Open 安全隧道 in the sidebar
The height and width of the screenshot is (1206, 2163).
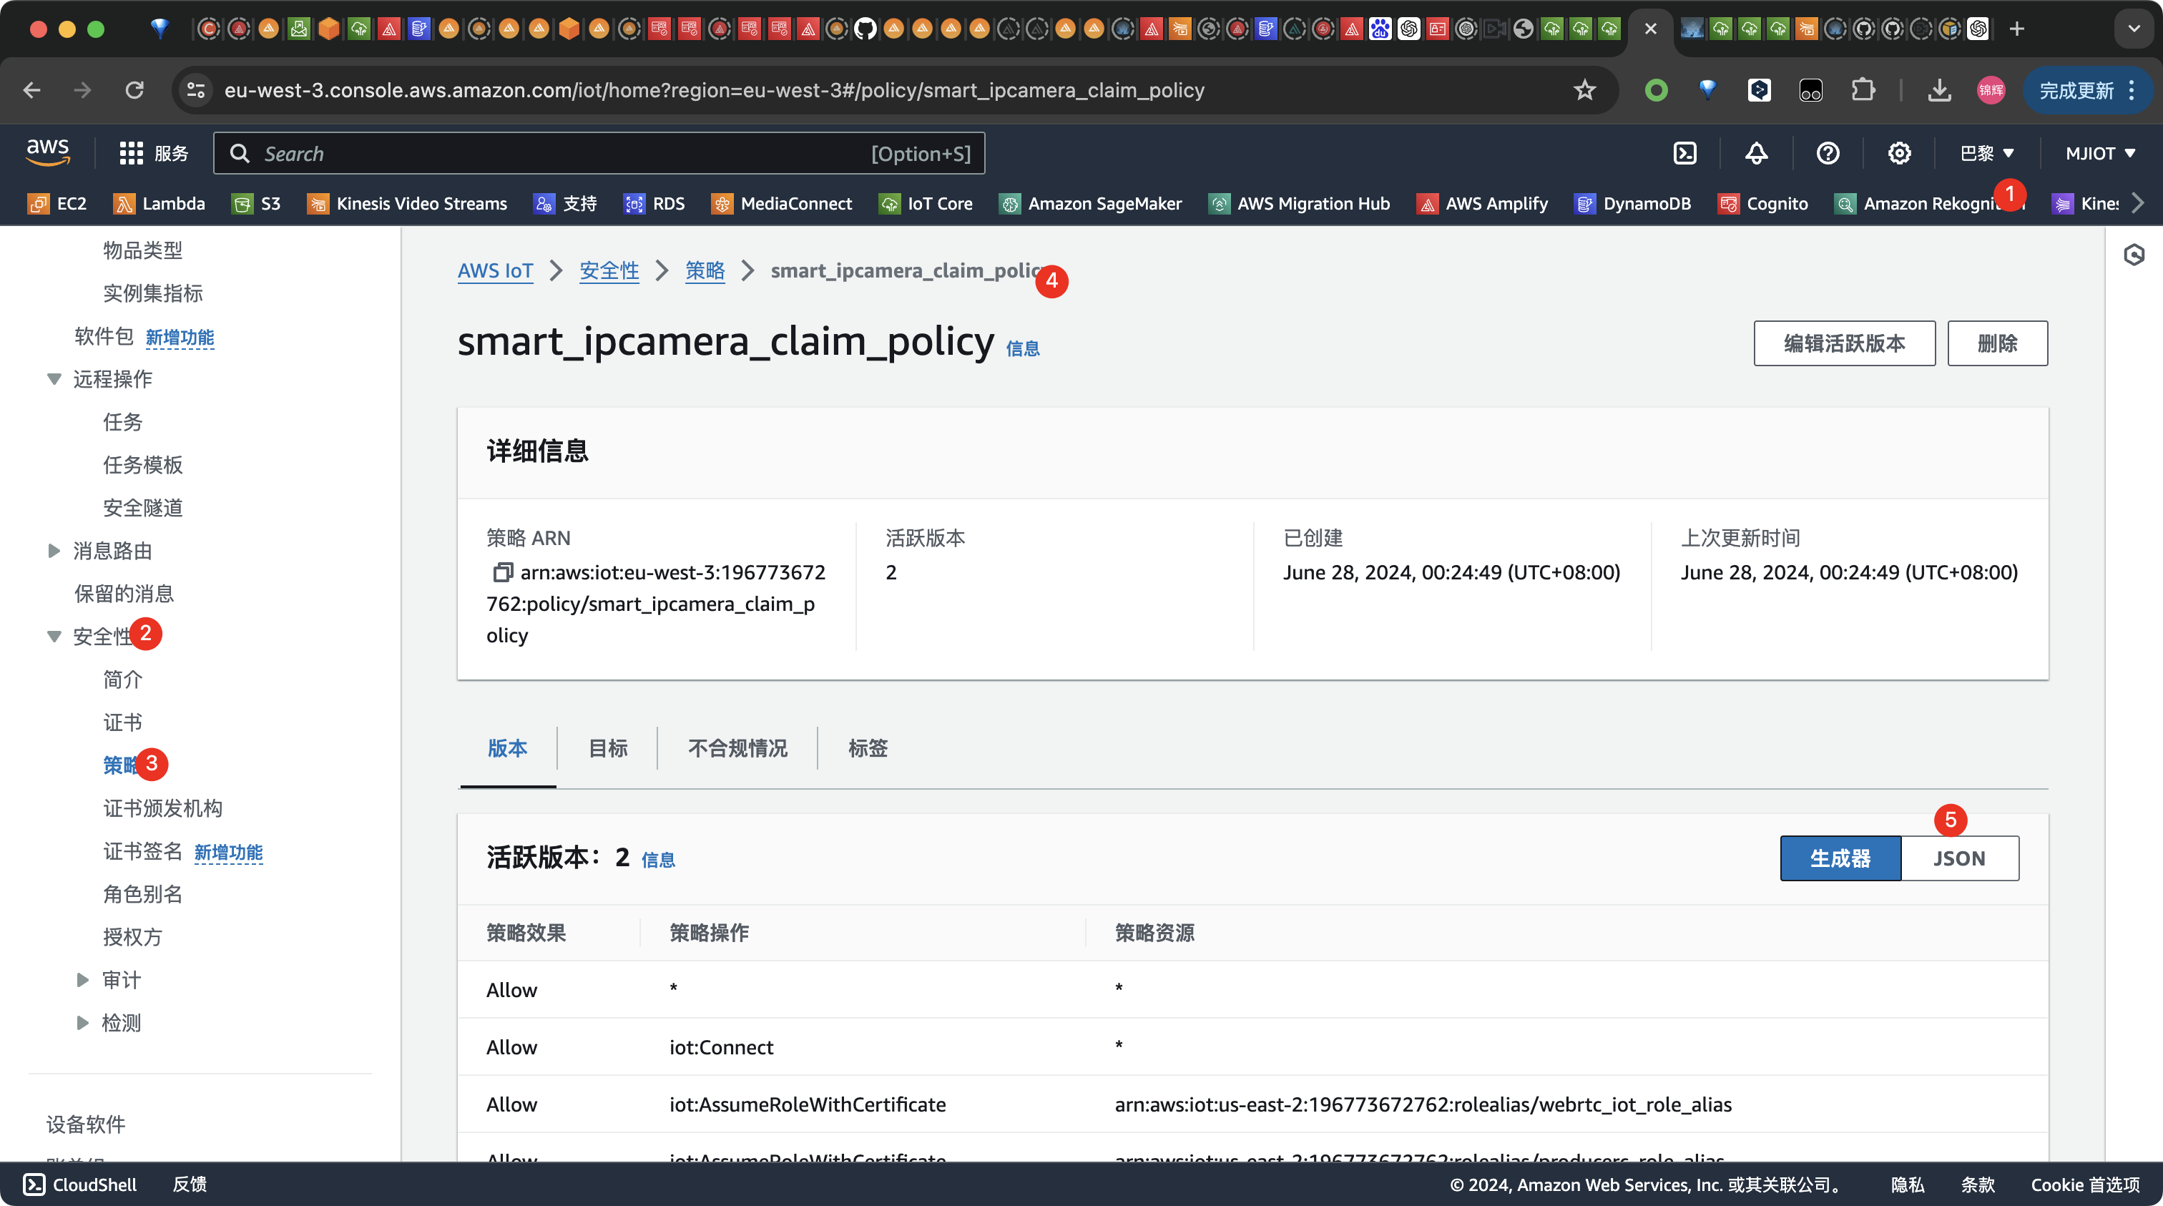click(x=143, y=508)
